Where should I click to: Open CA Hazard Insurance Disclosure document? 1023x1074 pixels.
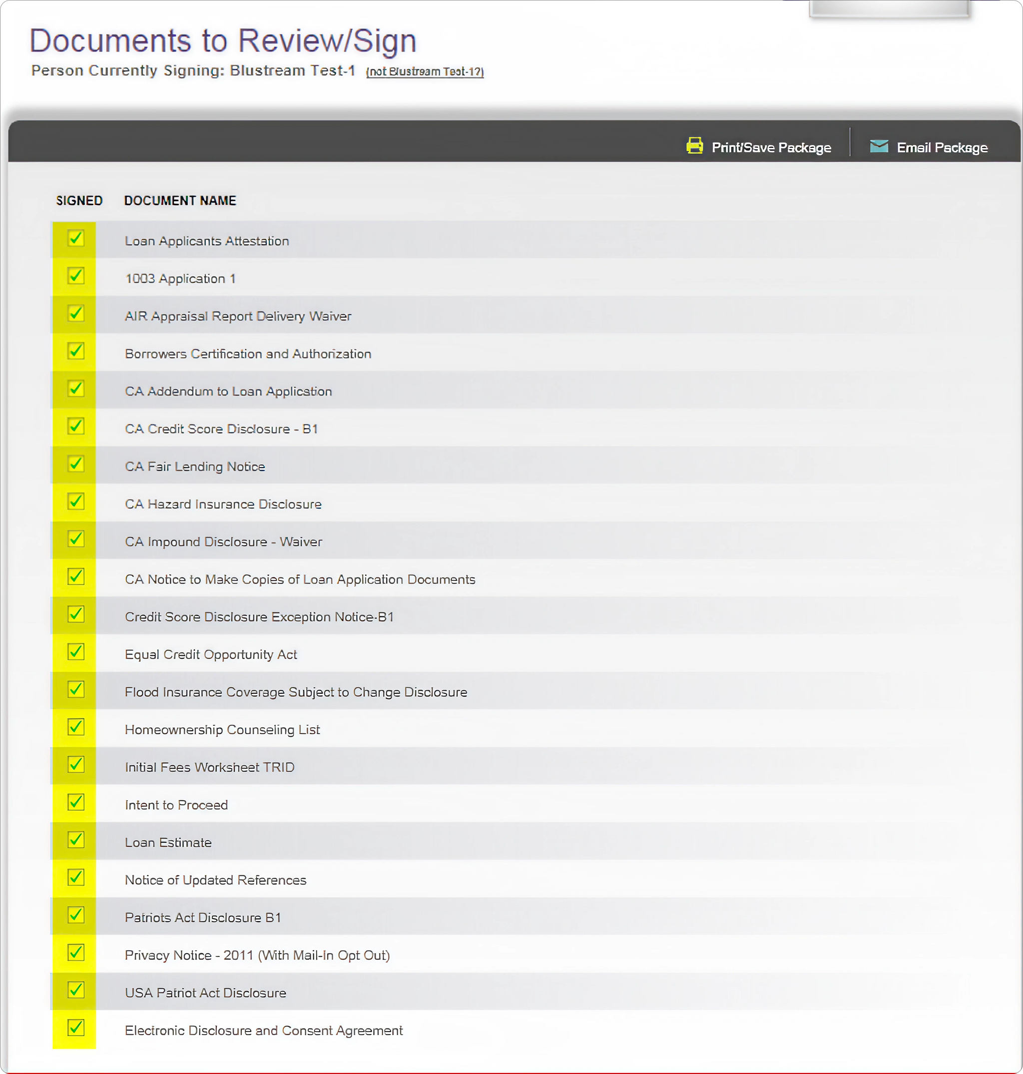click(223, 505)
